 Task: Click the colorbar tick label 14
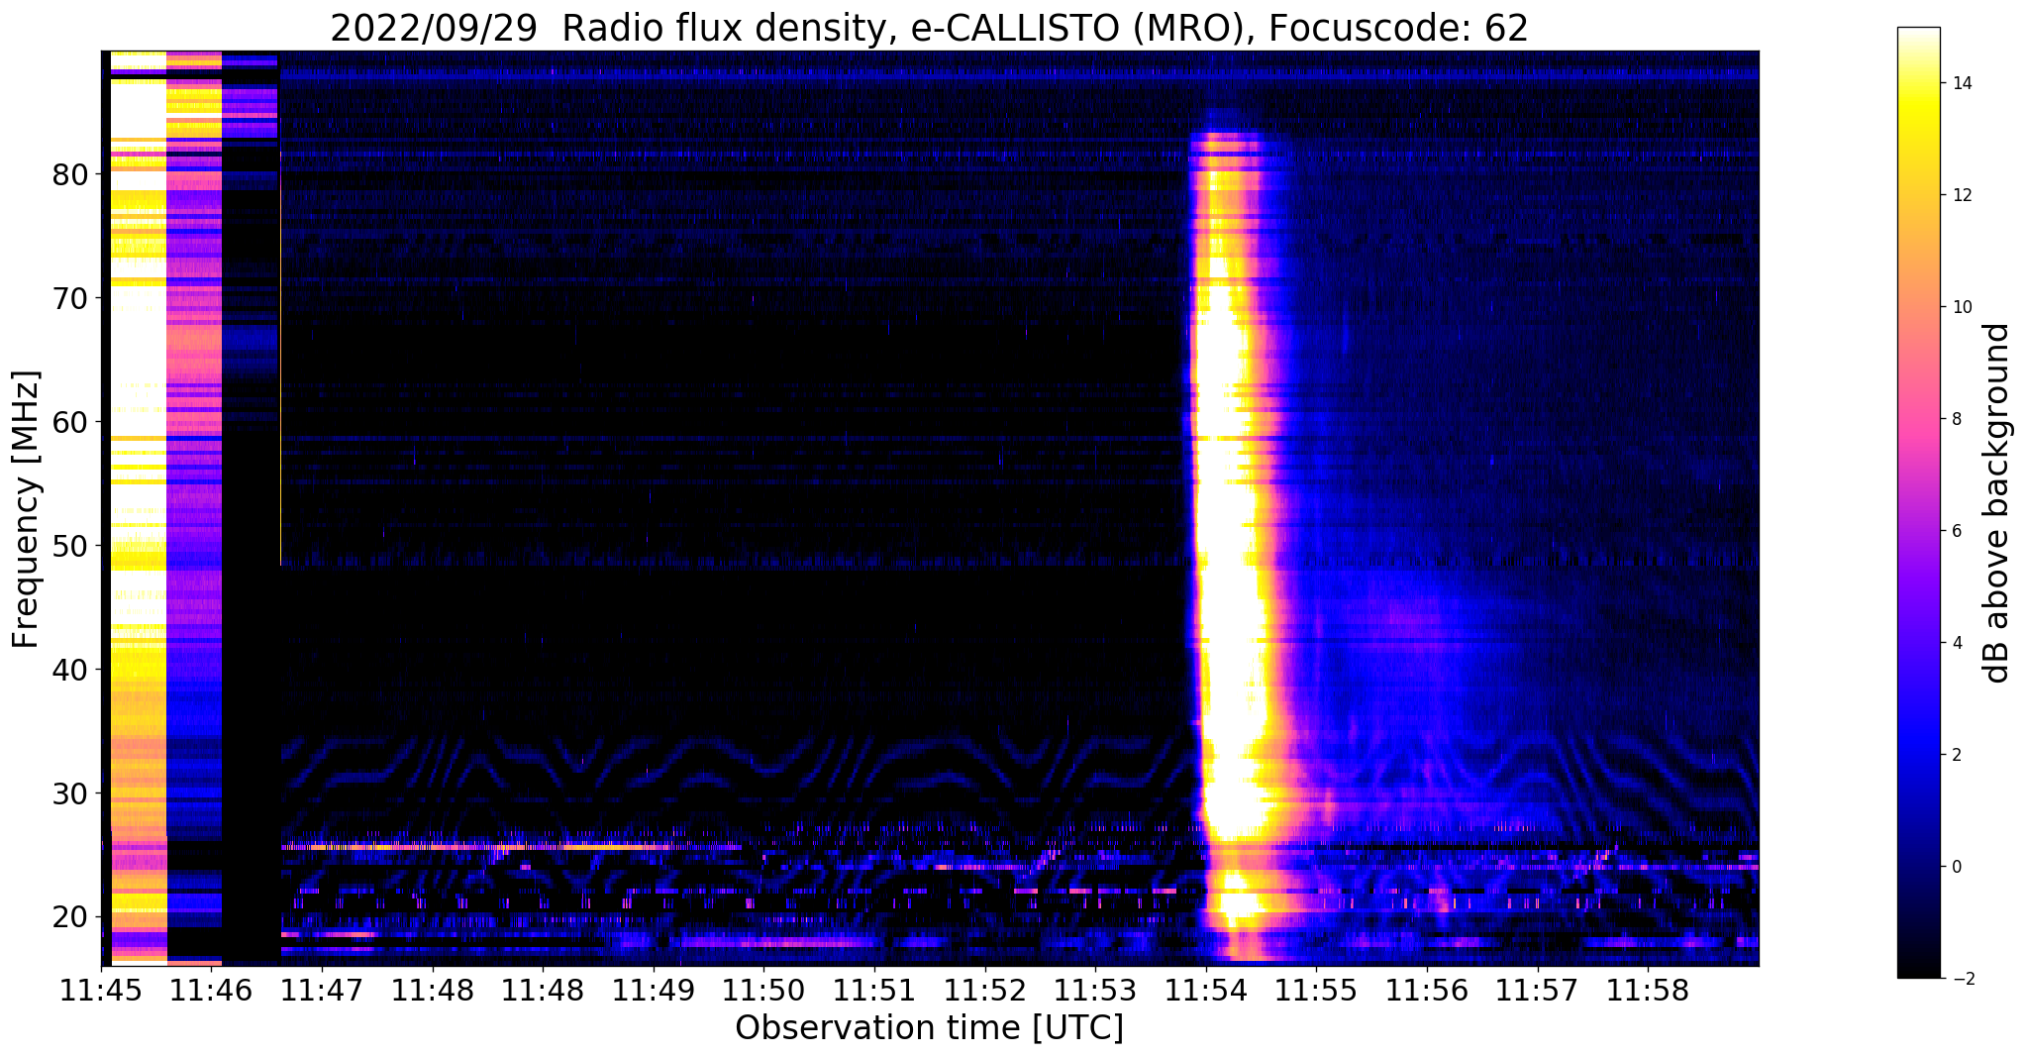click(x=1961, y=83)
